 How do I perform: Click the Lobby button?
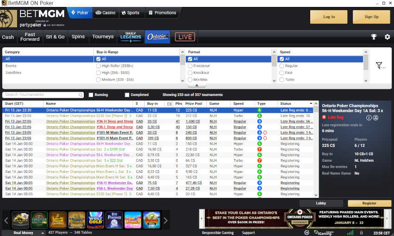[321, 203]
